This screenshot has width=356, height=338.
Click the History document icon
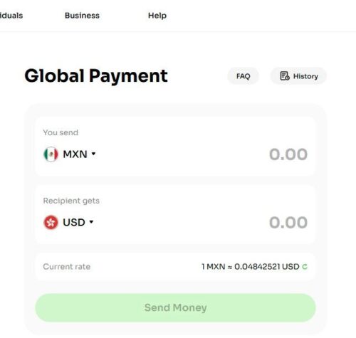[x=285, y=76]
